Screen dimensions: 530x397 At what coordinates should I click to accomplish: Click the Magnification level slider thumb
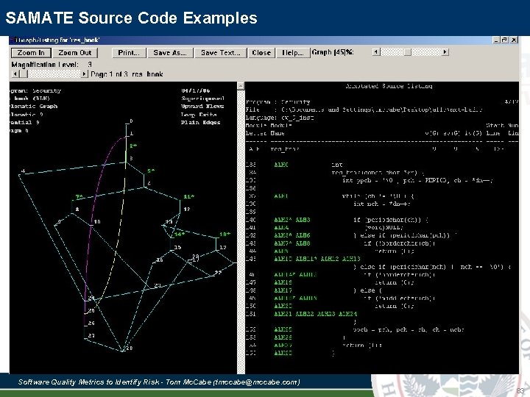coord(24,74)
